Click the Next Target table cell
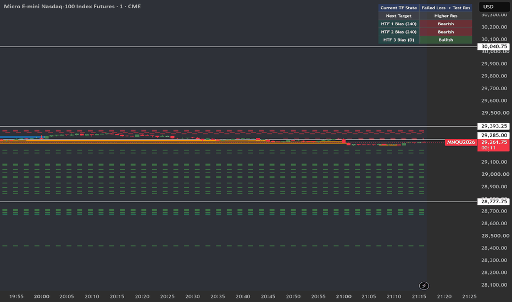Screen dimensions: 512x302 tap(399, 16)
